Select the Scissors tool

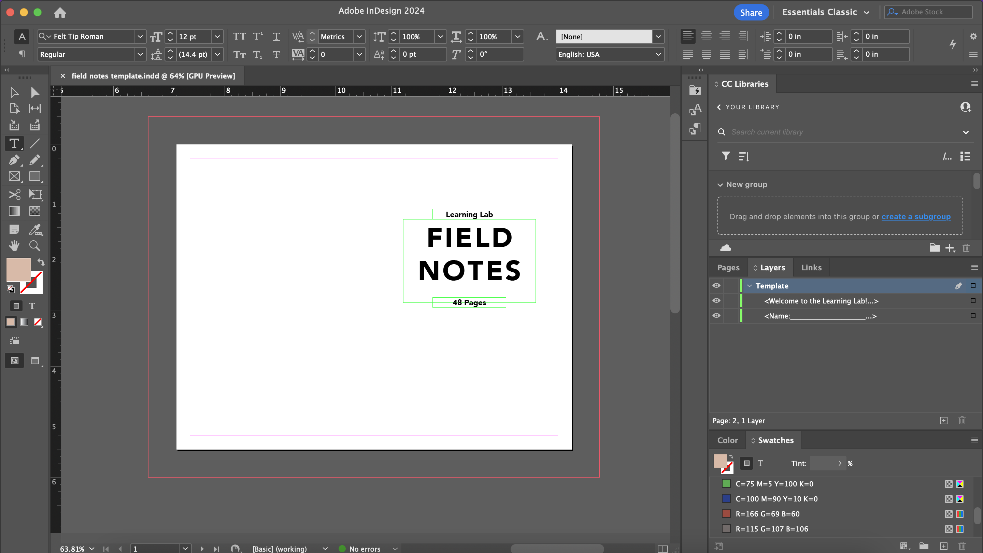point(14,195)
